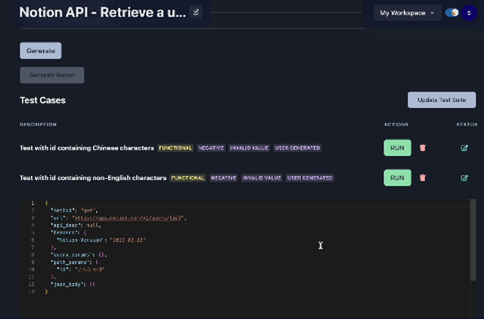Click USER GENERATED tag on non-English row

tap(310, 178)
